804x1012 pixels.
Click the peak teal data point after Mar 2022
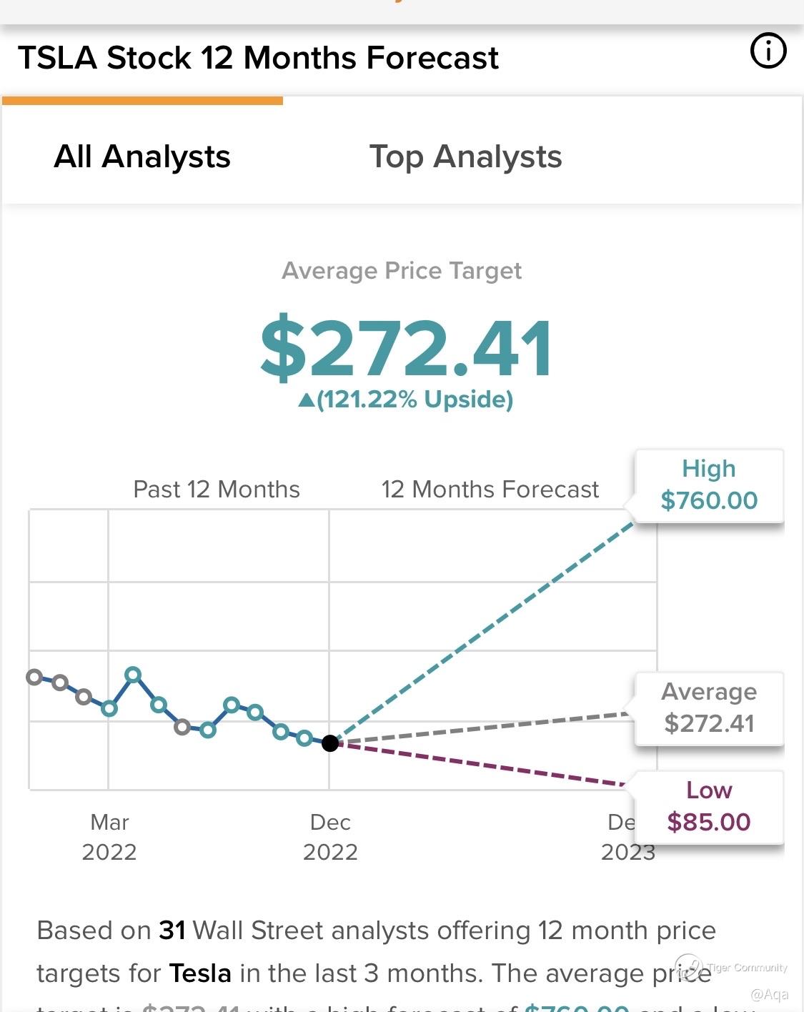133,674
